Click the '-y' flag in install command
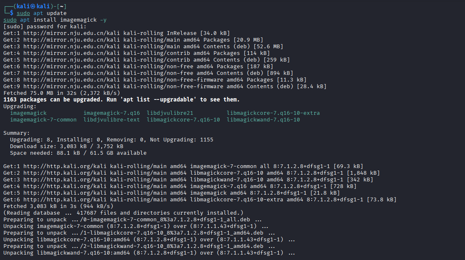 coord(103,20)
